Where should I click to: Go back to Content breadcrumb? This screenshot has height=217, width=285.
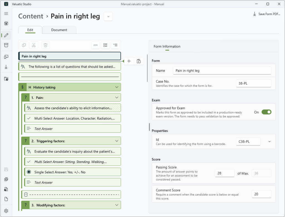tap(31, 16)
